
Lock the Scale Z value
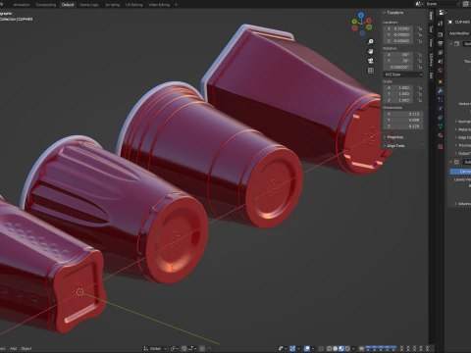420,100
